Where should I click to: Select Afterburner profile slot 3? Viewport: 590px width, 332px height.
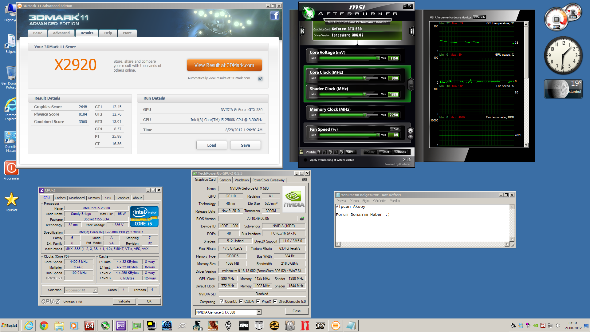pos(330,152)
